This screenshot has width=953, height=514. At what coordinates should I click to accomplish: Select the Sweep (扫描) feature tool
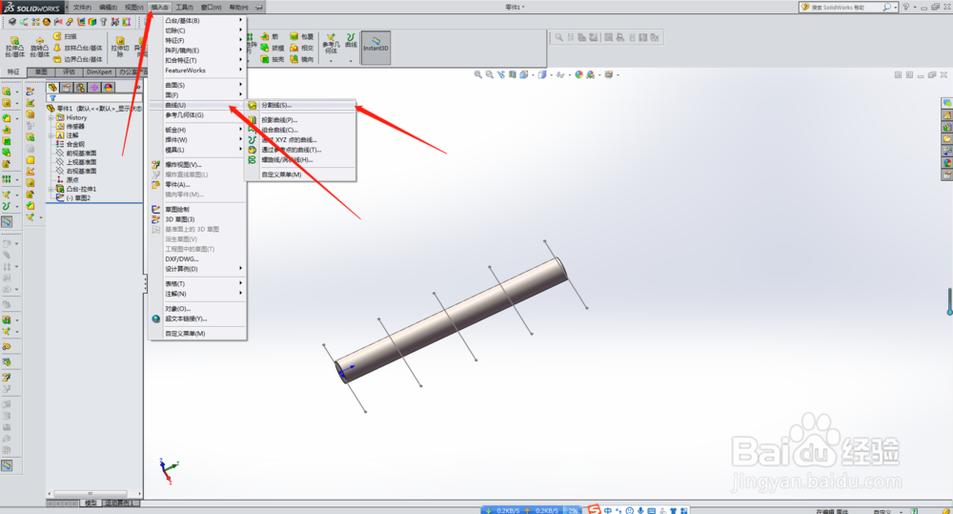pos(65,36)
